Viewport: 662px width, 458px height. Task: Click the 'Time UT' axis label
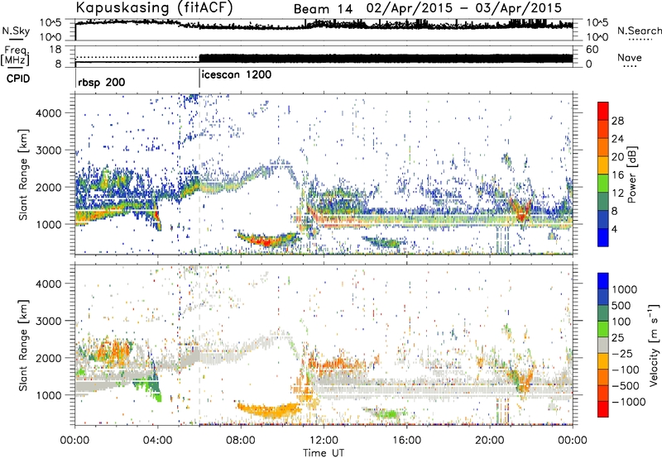click(x=324, y=453)
